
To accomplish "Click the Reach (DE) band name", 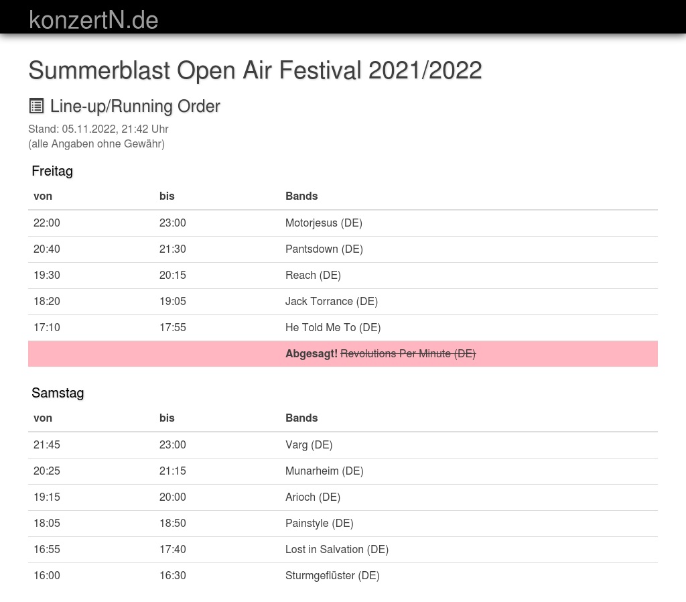I will point(313,275).
